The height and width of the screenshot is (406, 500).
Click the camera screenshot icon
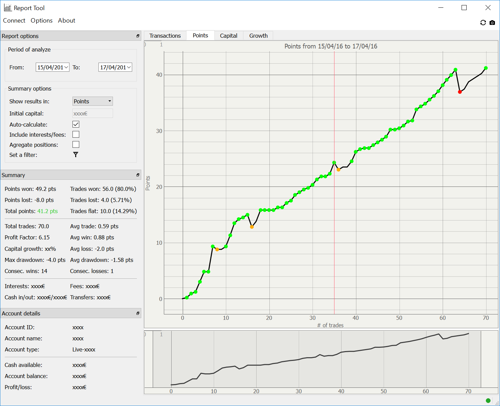[x=492, y=23]
